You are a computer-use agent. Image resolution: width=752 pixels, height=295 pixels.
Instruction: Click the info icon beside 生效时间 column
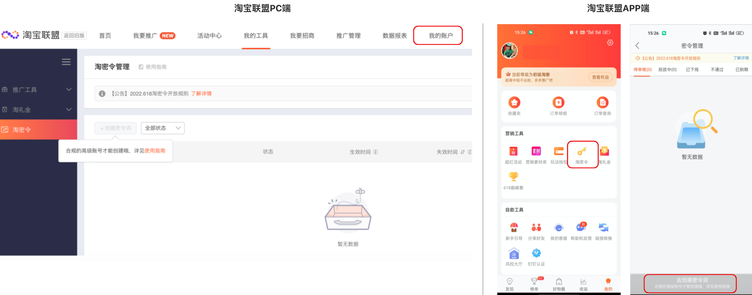[376, 152]
